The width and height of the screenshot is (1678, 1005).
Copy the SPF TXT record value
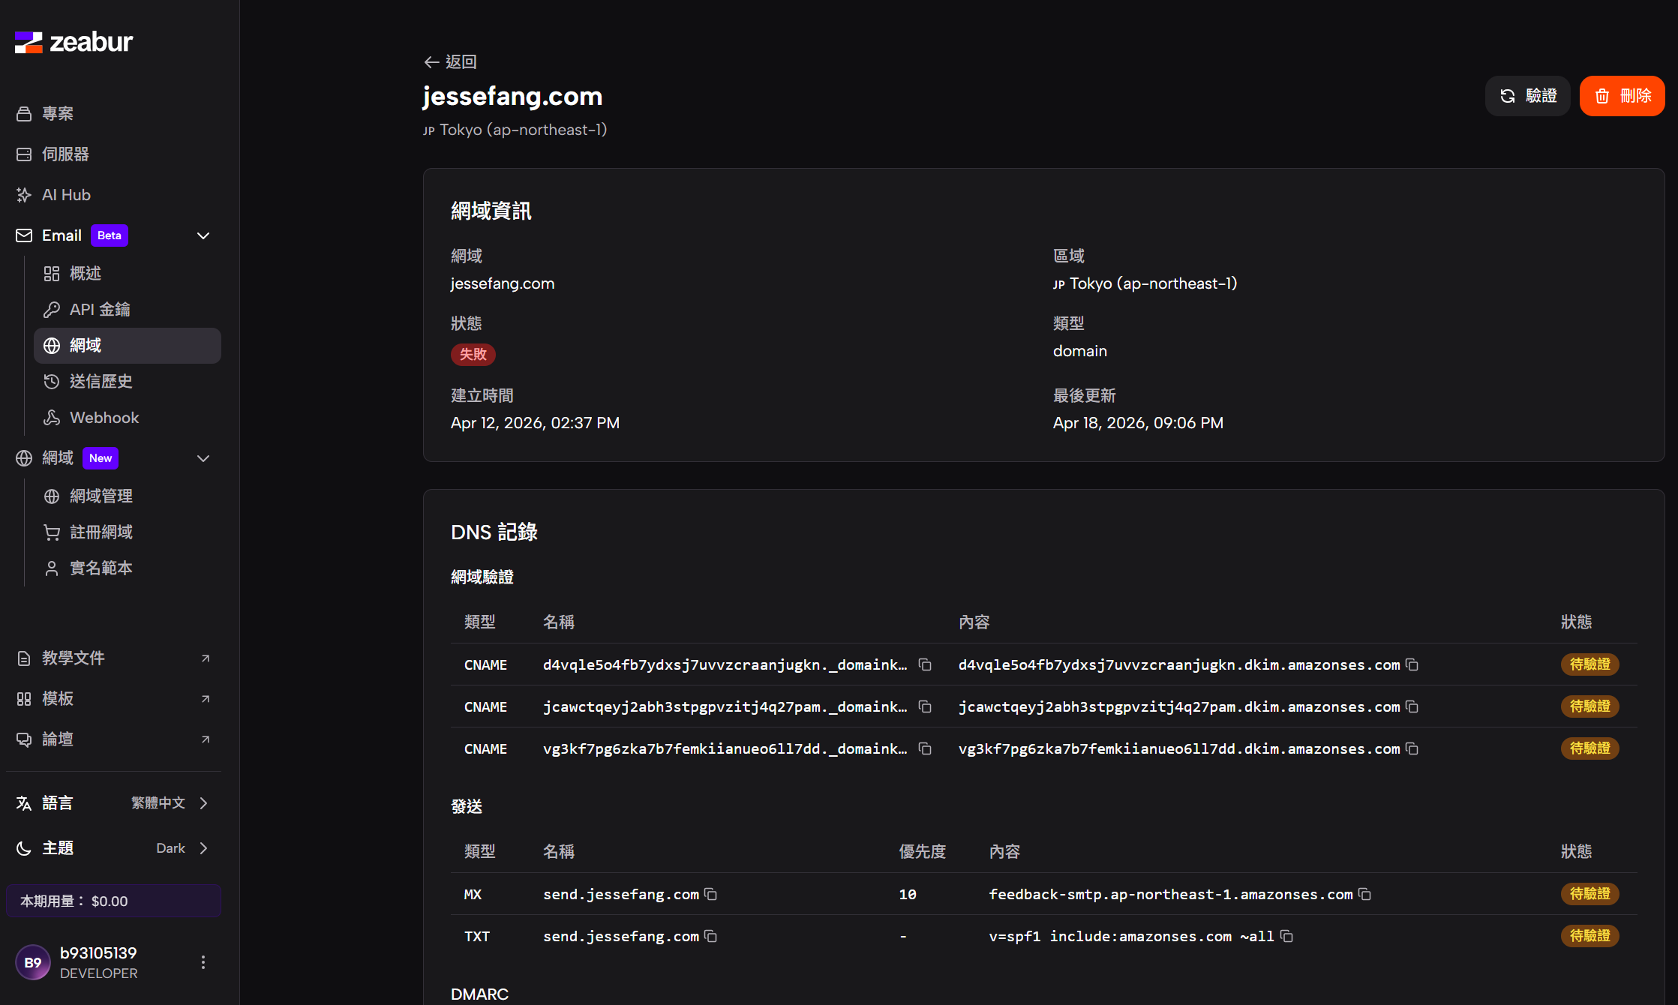[1286, 936]
